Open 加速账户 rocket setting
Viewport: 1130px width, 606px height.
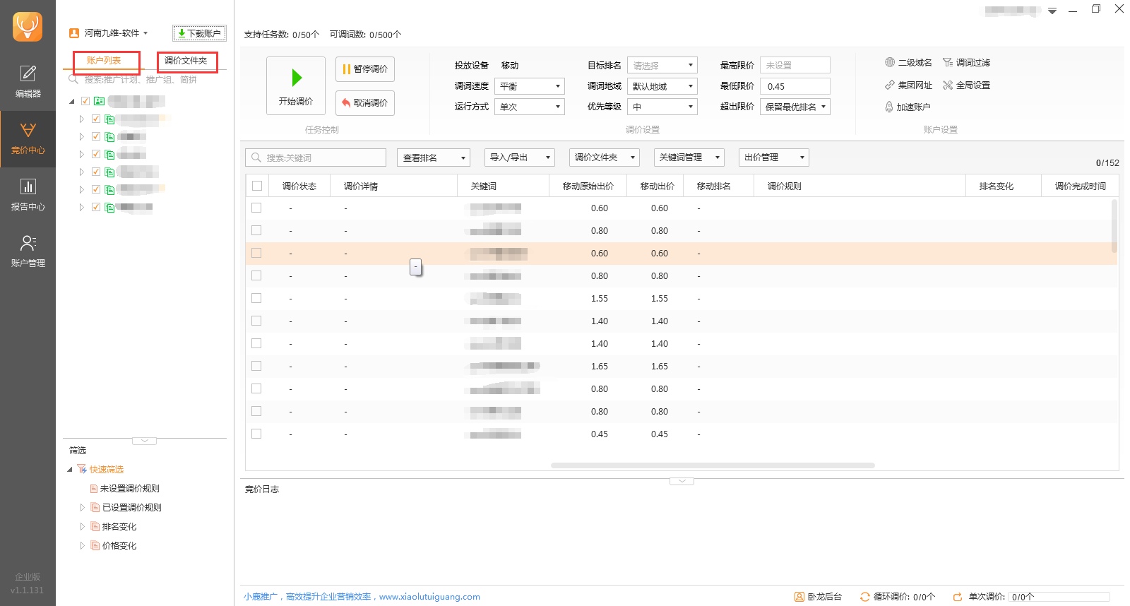coord(908,107)
